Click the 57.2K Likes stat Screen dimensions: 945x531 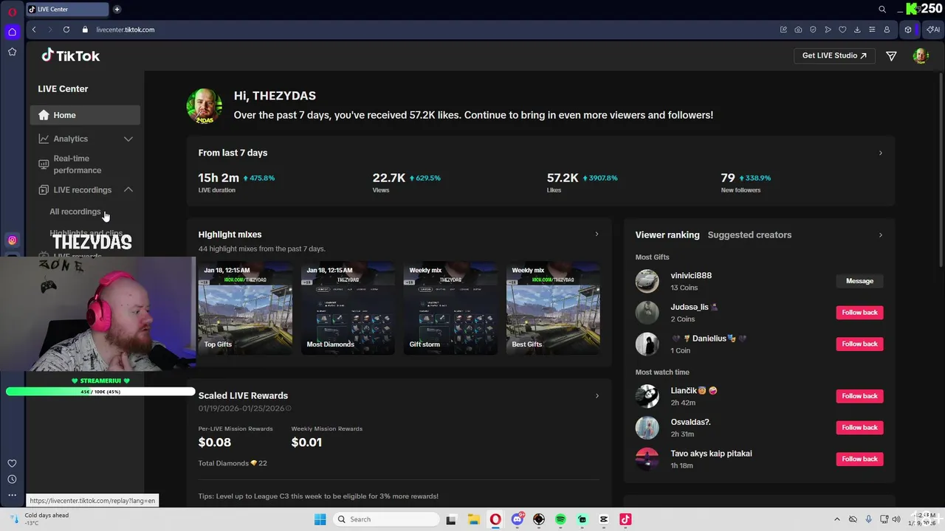coord(582,182)
